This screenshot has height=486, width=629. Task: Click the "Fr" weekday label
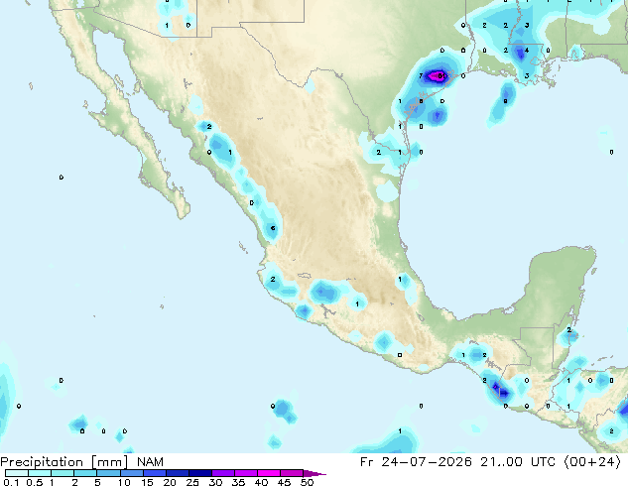click(367, 462)
